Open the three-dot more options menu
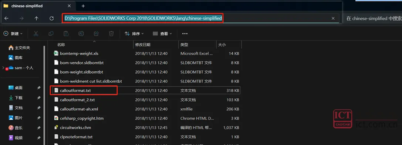Screen dimensions: 402x145 pos(185,33)
